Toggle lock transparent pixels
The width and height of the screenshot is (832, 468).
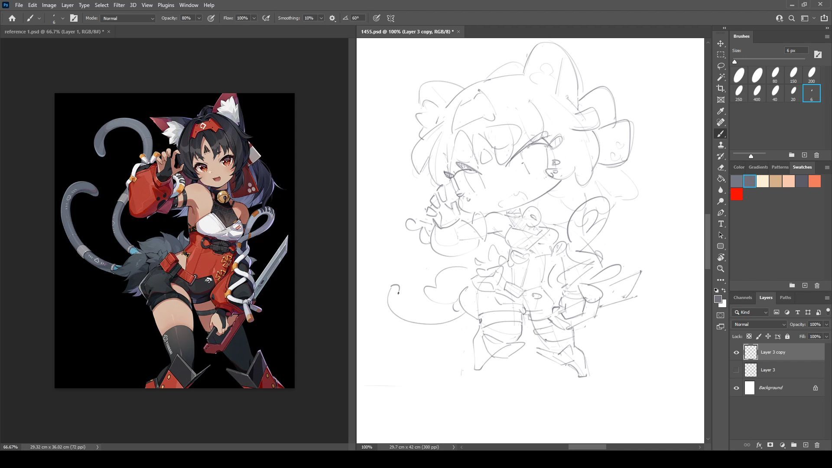[x=749, y=336]
